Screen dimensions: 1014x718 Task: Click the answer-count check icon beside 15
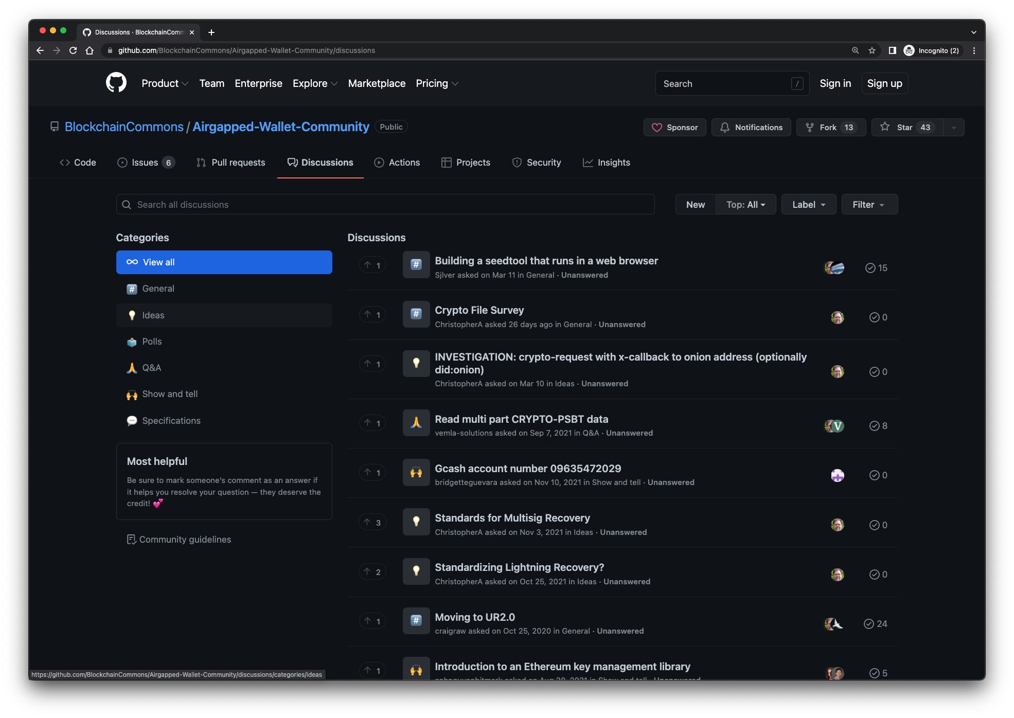click(870, 268)
